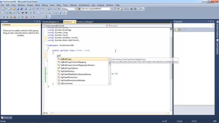Open the File menu

point(2,5)
